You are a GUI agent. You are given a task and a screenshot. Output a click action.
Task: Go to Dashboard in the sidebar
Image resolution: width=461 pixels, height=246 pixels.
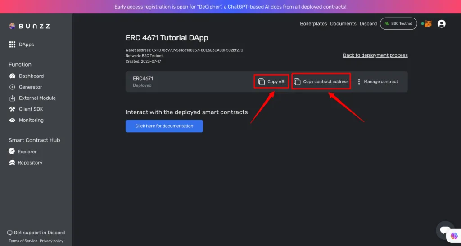[31, 76]
